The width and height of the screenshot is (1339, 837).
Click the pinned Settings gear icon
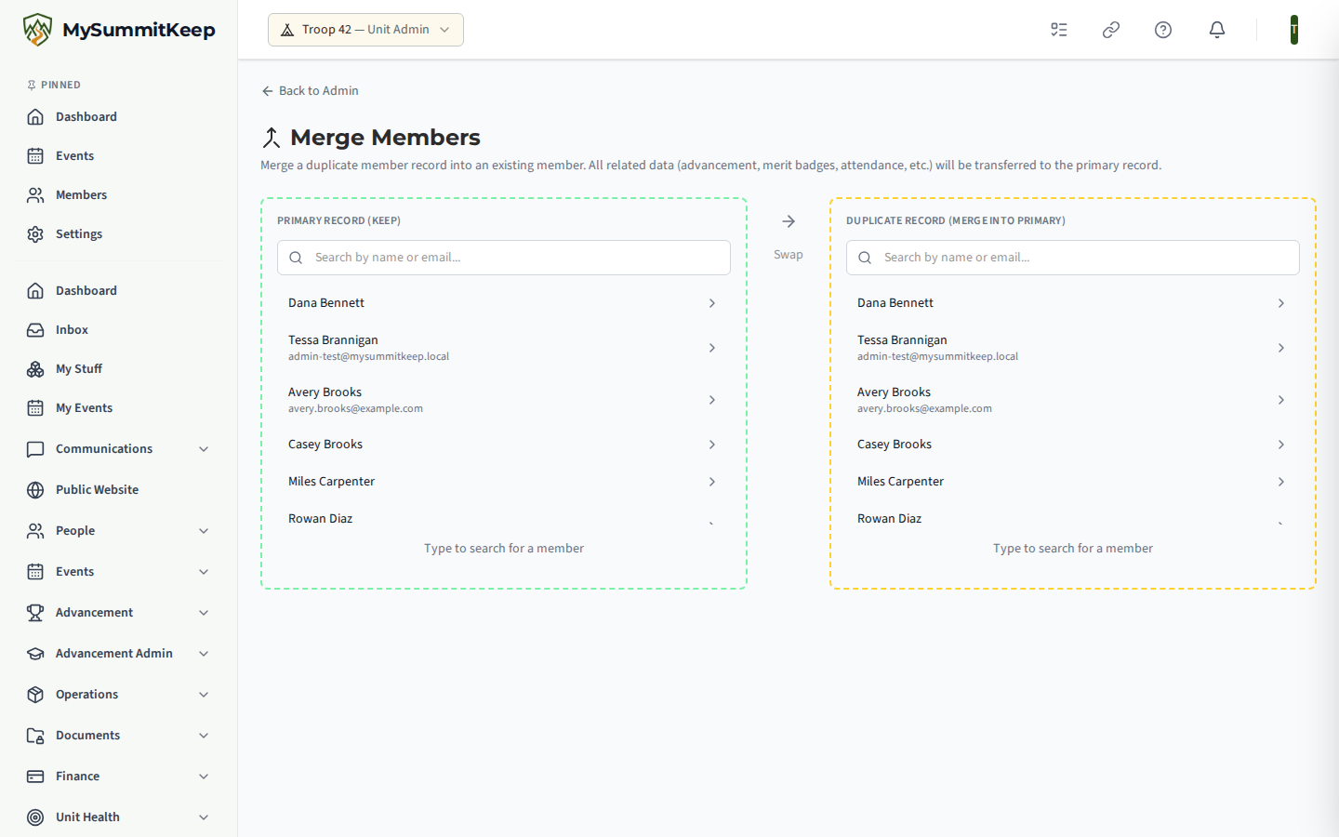(x=35, y=234)
